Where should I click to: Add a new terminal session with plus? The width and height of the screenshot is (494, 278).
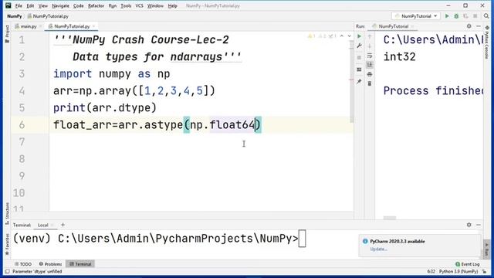63,225
